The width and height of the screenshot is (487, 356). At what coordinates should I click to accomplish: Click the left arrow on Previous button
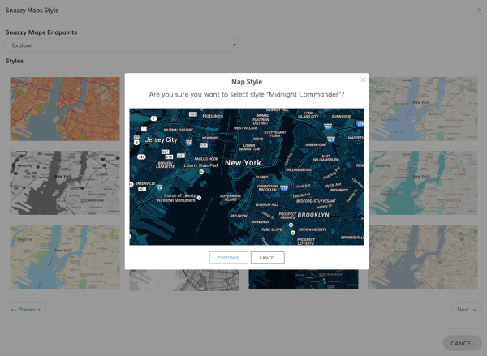pyautogui.click(x=13, y=309)
